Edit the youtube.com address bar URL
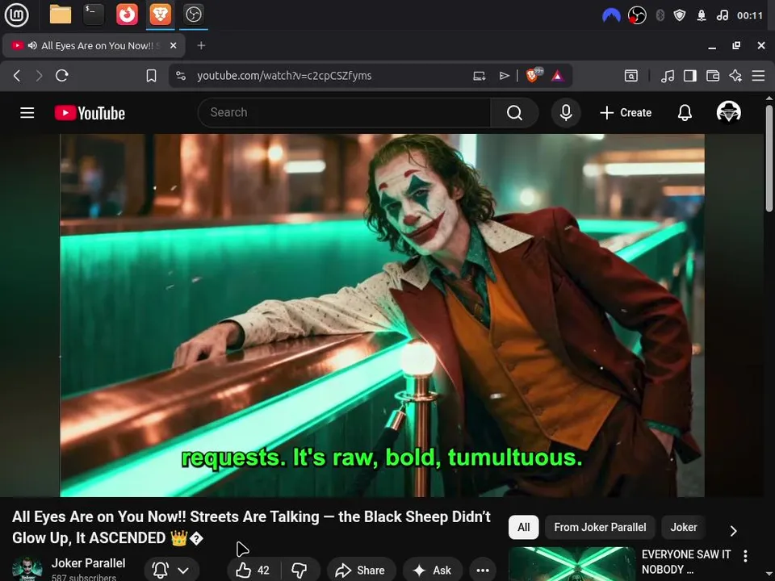This screenshot has width=775, height=581. pos(284,76)
